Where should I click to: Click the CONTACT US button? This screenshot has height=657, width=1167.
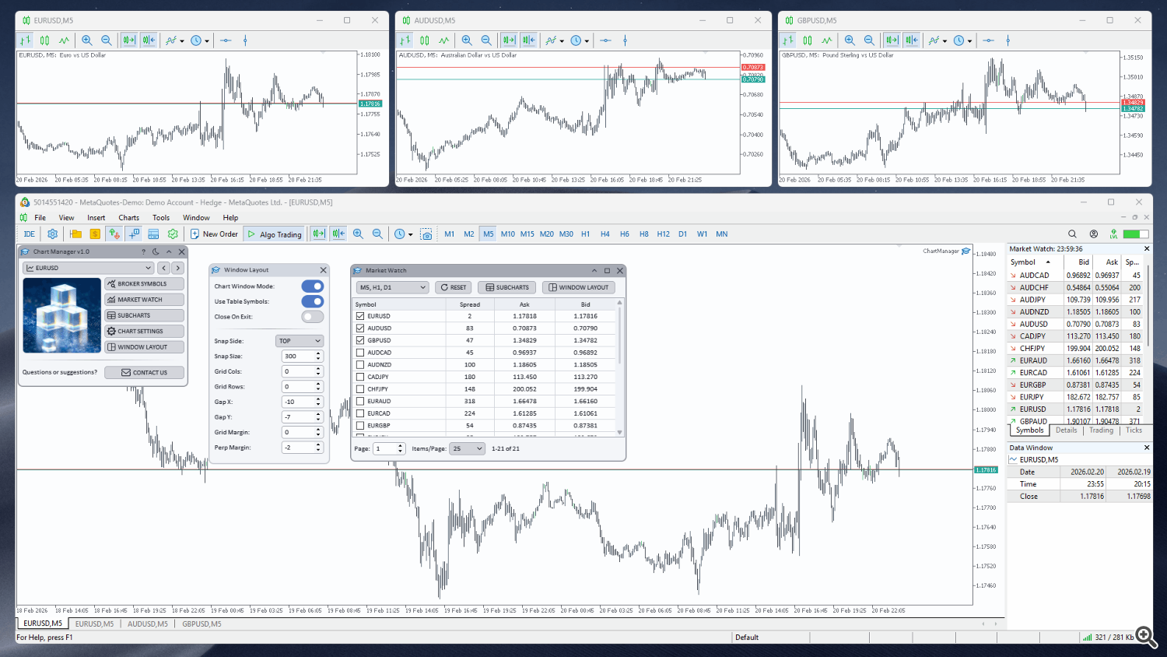(x=145, y=373)
